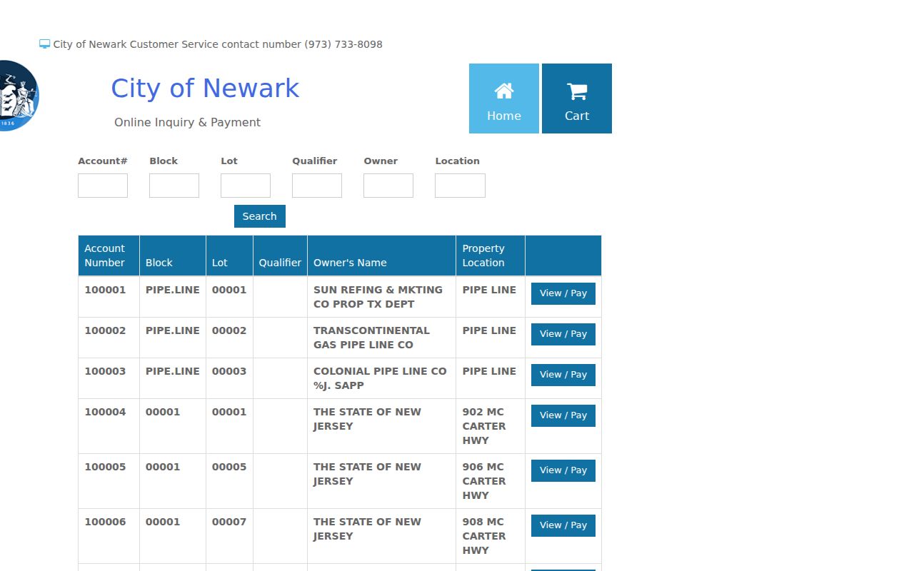
Task: Open View / Pay for 908 MC Carter Hwy
Action: (563, 525)
